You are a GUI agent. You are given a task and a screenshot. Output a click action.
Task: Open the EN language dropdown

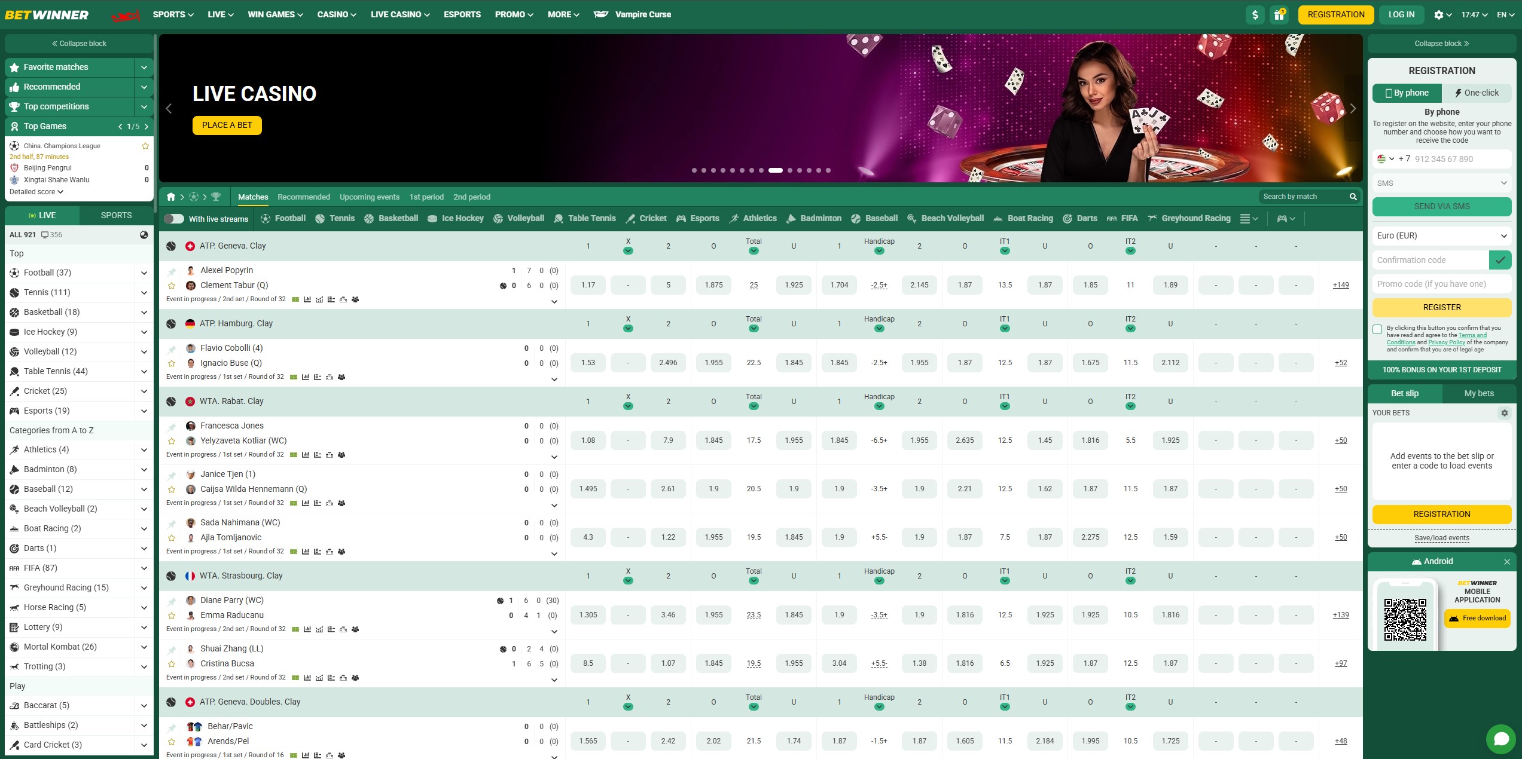tap(1505, 15)
